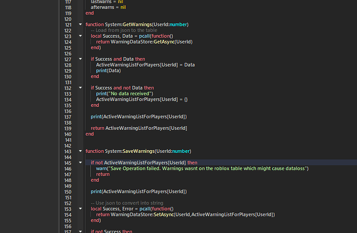Click the '-- Use json to convert into string' comment
Image resolution: width=357 pixels, height=233 pixels.
point(127,203)
